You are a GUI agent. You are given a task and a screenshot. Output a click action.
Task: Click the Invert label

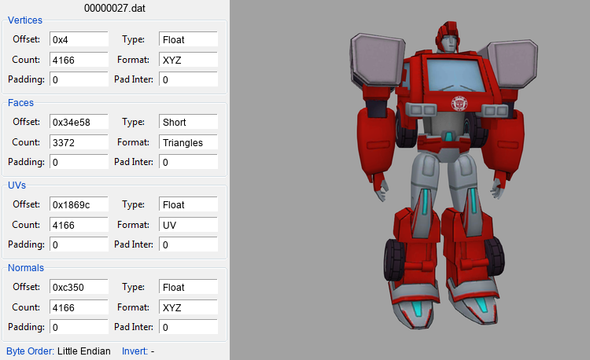pos(135,351)
